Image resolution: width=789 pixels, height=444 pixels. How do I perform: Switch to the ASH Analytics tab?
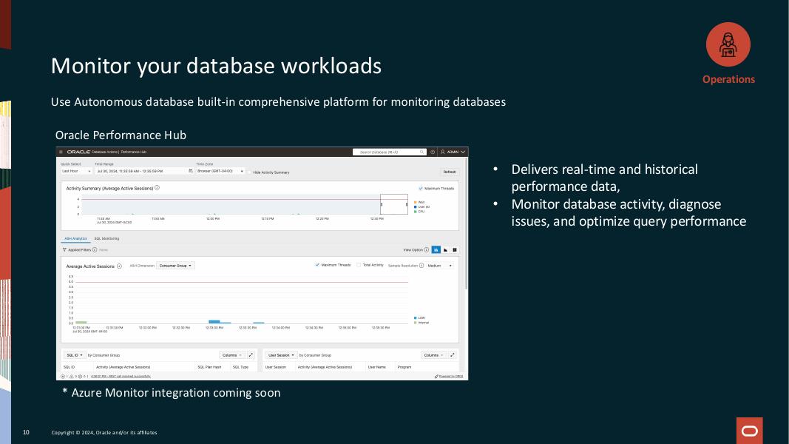(75, 238)
